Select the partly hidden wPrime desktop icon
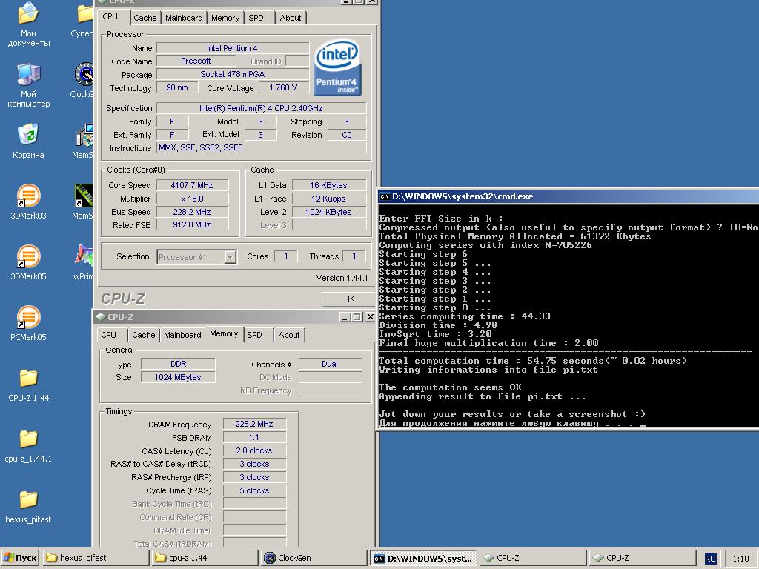 click(x=84, y=256)
